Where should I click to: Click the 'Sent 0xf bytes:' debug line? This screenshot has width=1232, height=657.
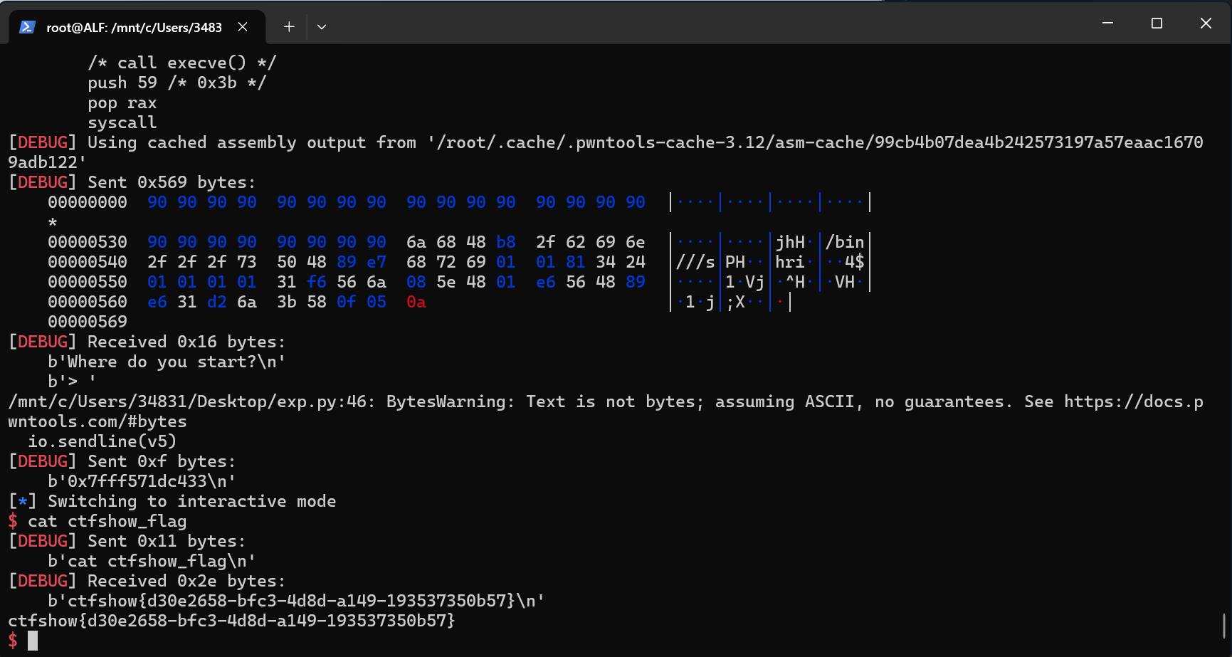point(122,461)
